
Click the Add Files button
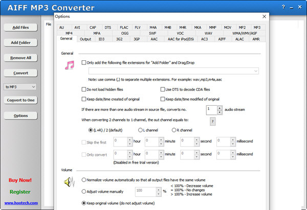click(x=20, y=28)
